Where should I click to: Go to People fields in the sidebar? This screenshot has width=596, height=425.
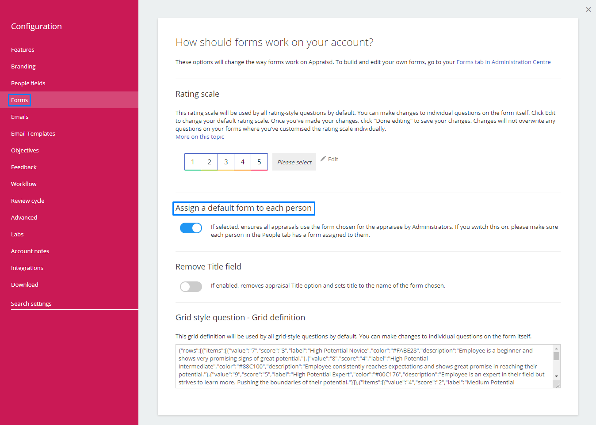28,83
